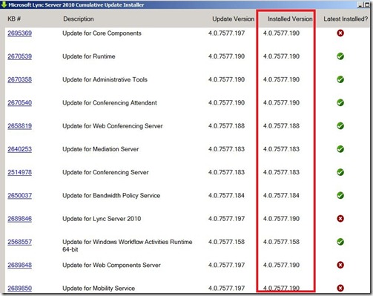Click the Installed Version column header
This screenshot has width=373, height=296.
click(290, 19)
